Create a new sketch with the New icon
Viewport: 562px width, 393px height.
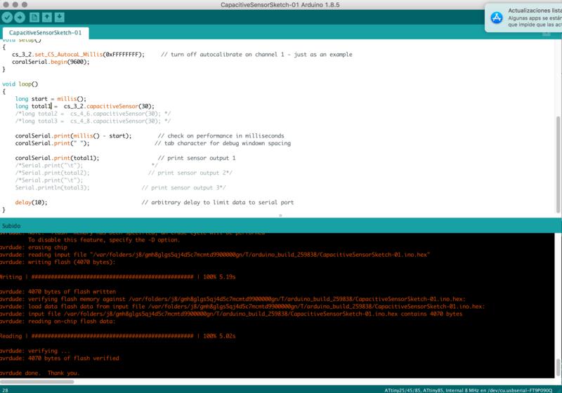pos(34,17)
